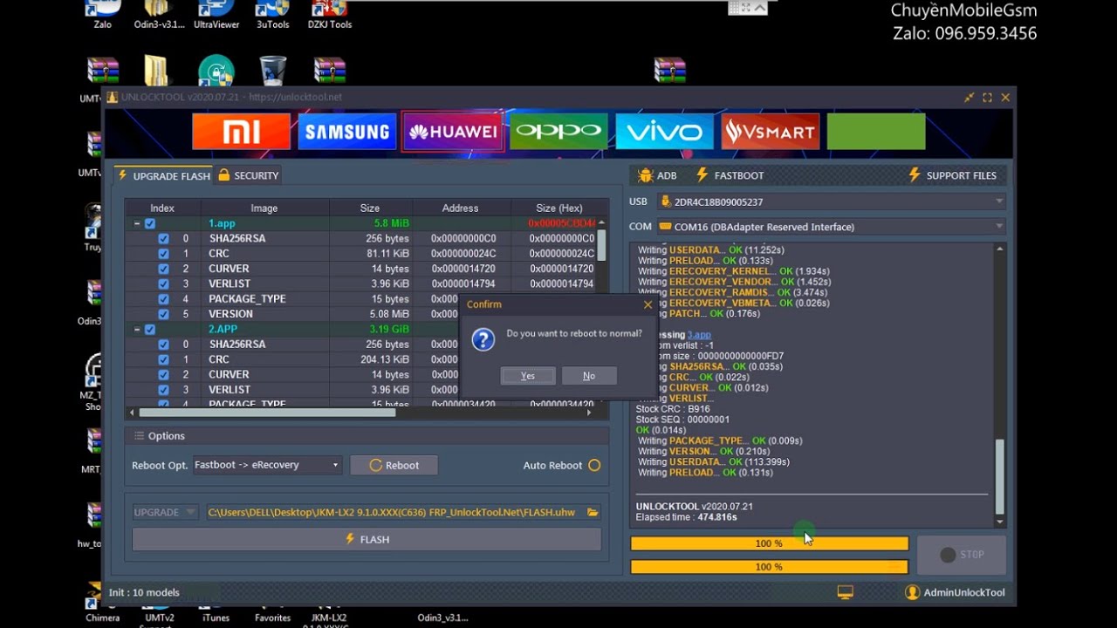Click the Address column header
The image size is (1117, 628).
pyautogui.click(x=460, y=208)
